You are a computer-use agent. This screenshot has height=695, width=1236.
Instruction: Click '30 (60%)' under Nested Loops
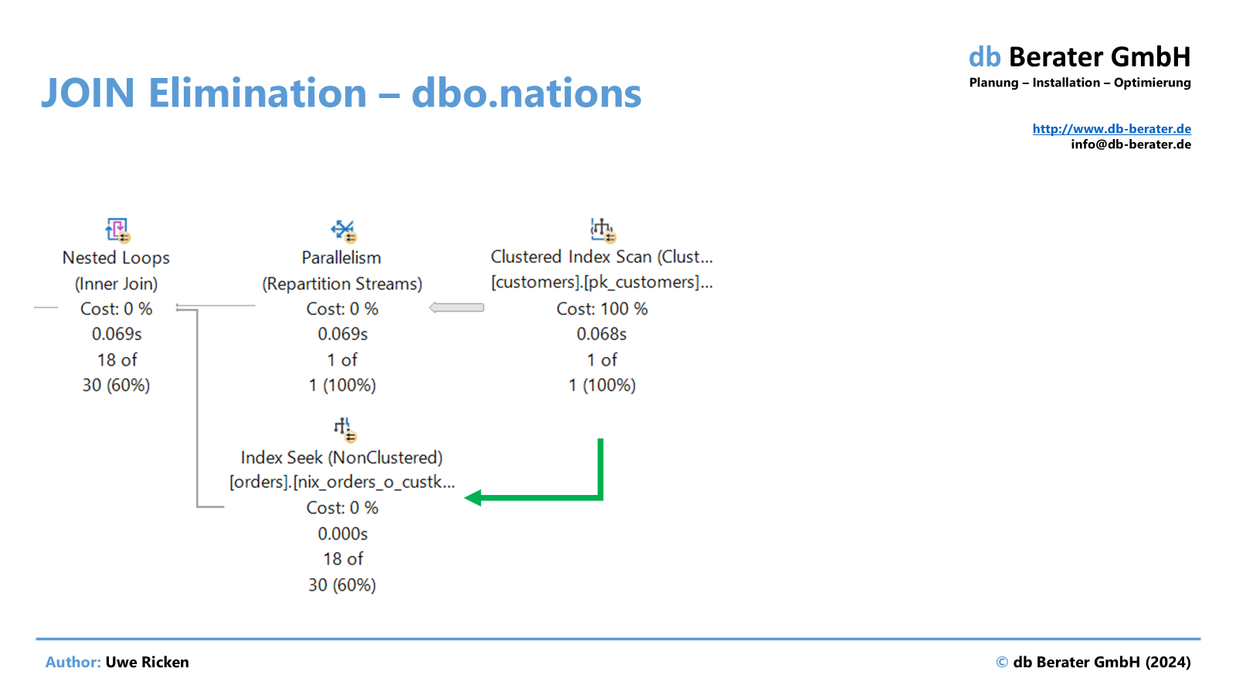point(116,385)
